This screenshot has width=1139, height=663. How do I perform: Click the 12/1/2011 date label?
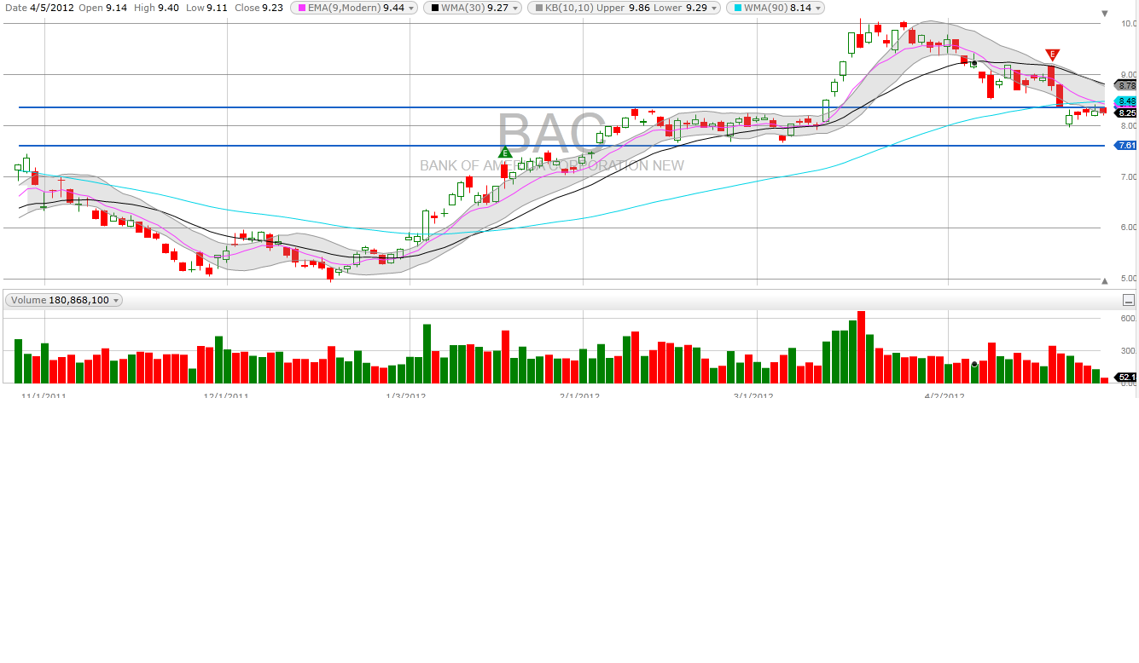[226, 396]
